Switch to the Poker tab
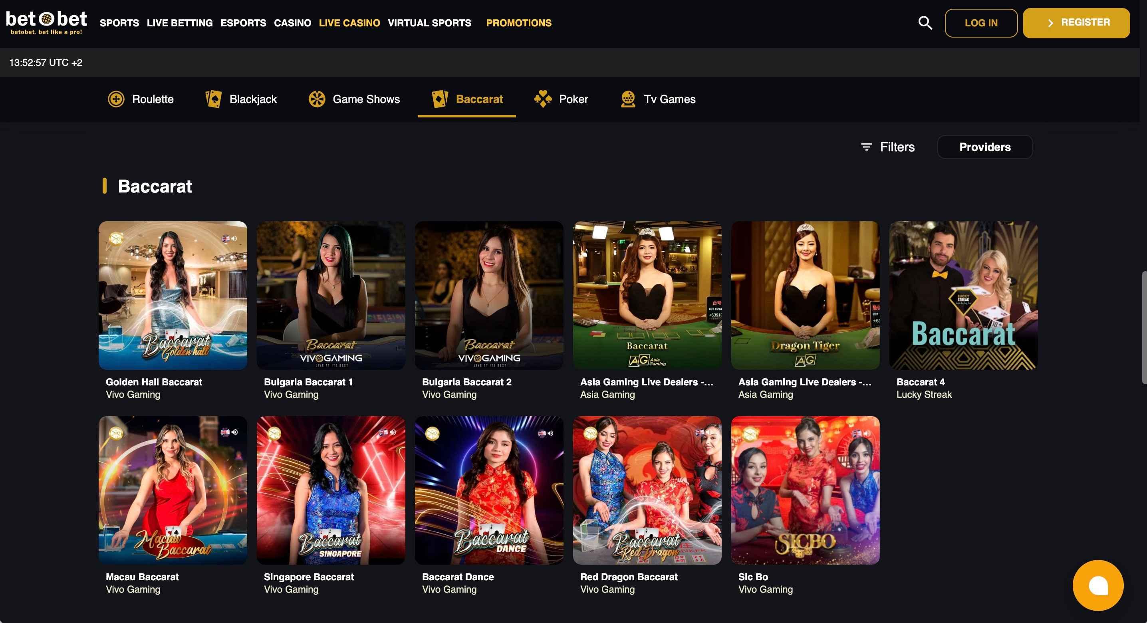This screenshot has height=623, width=1147. click(x=561, y=99)
